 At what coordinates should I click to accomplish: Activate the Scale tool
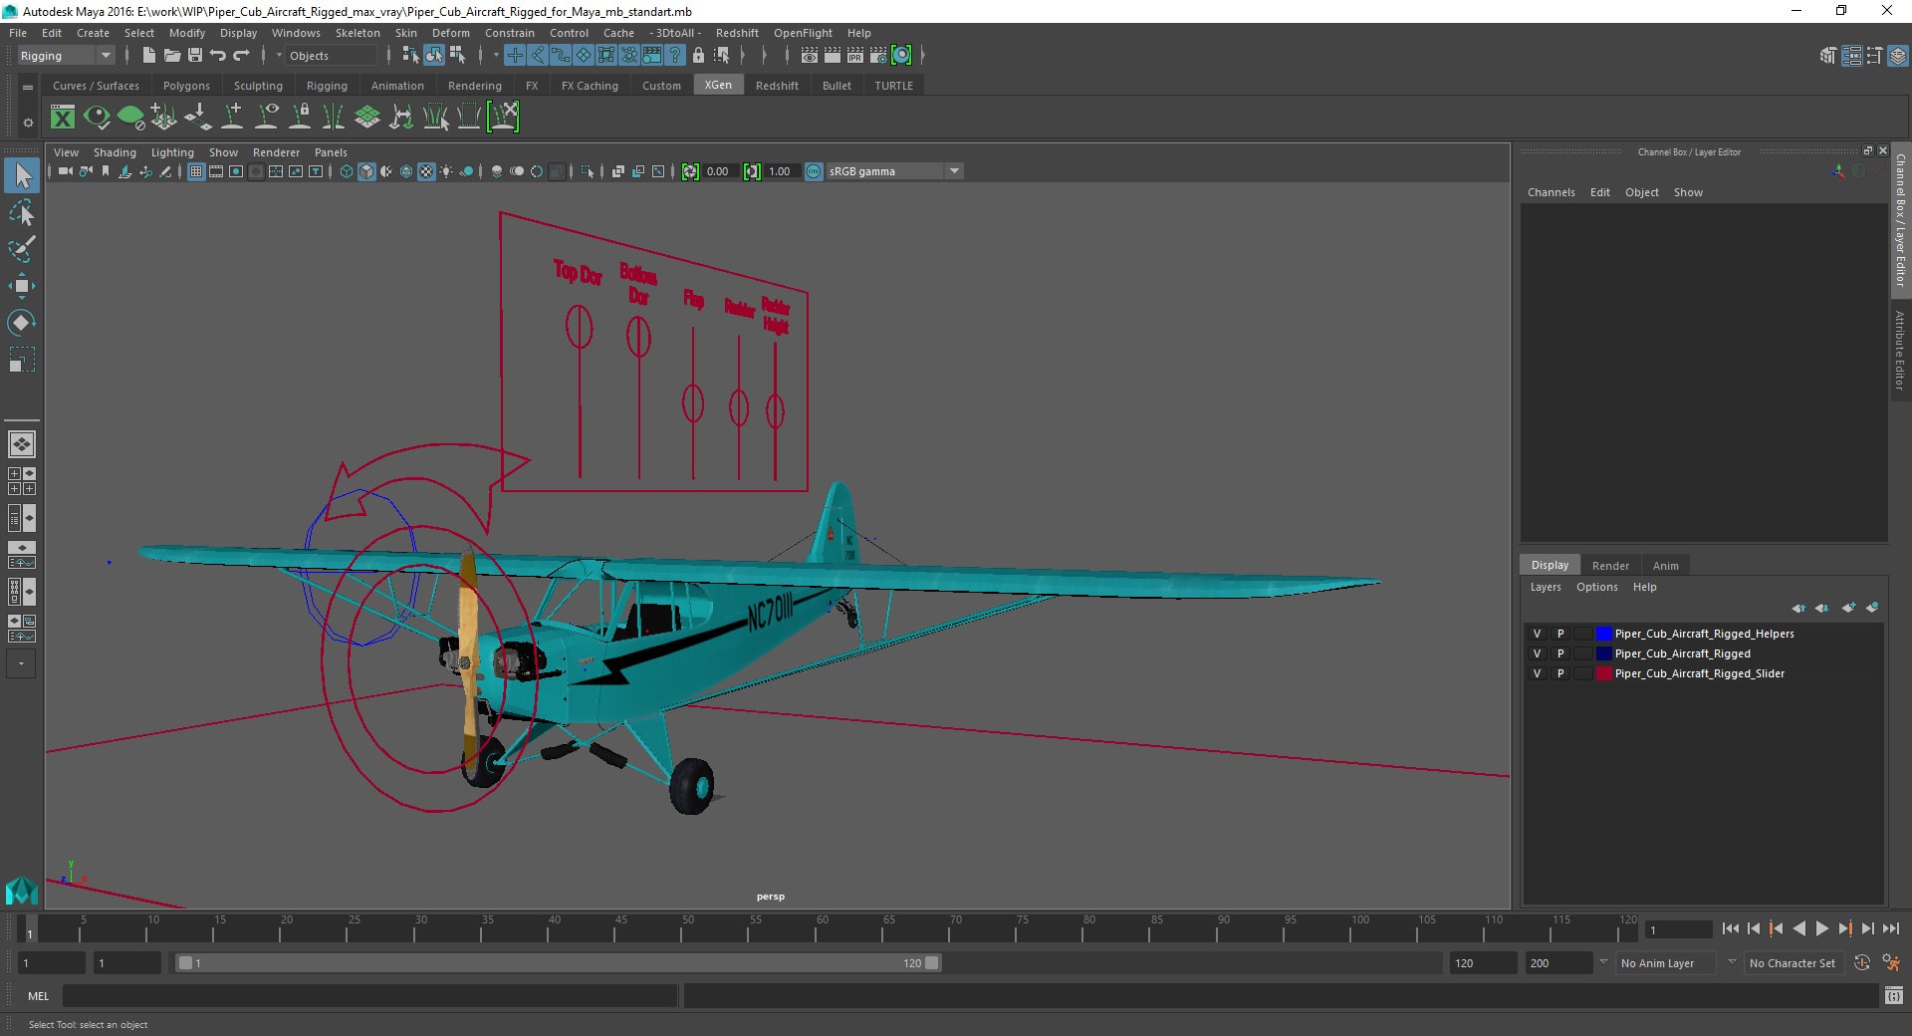(21, 360)
